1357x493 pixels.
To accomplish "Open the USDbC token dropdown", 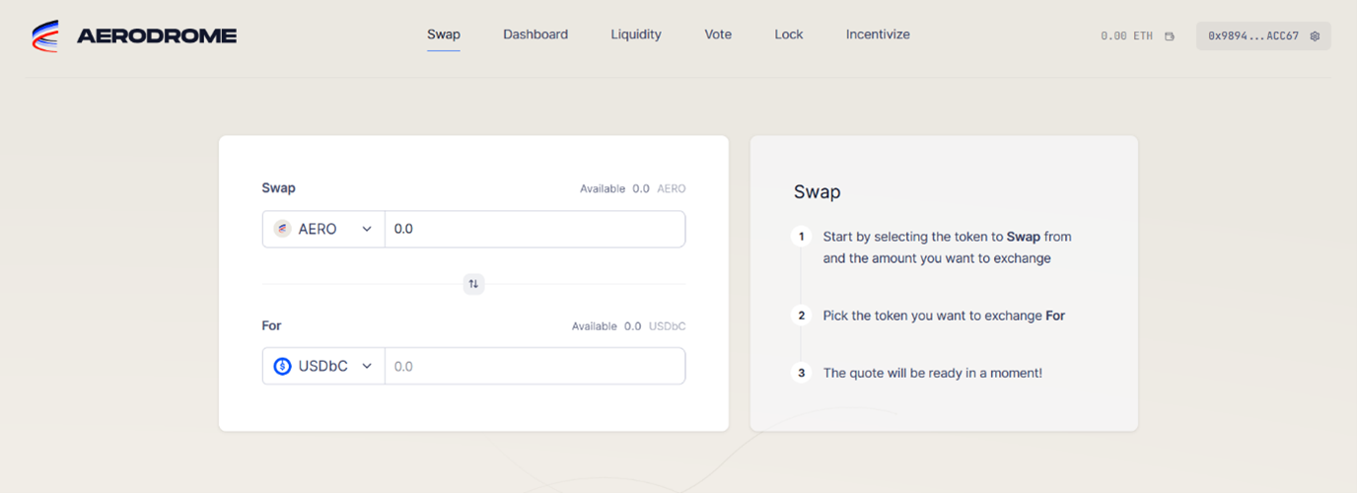I will pyautogui.click(x=323, y=366).
